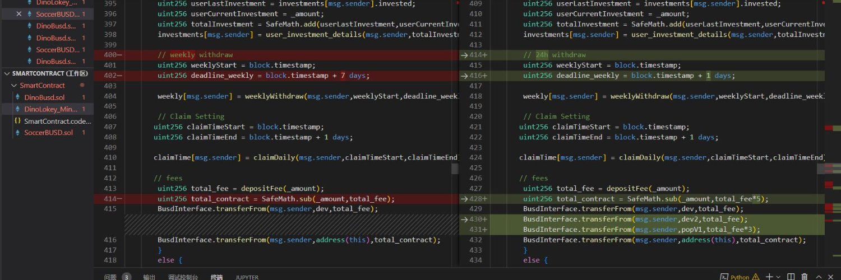Click 'total_fee*5' on right line 428
This screenshot has width=841, height=280.
pyautogui.click(x=738, y=199)
